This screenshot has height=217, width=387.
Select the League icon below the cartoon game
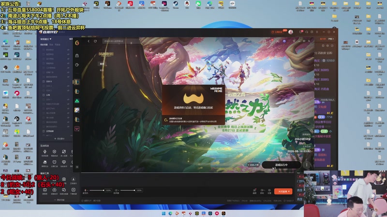(x=77, y=119)
